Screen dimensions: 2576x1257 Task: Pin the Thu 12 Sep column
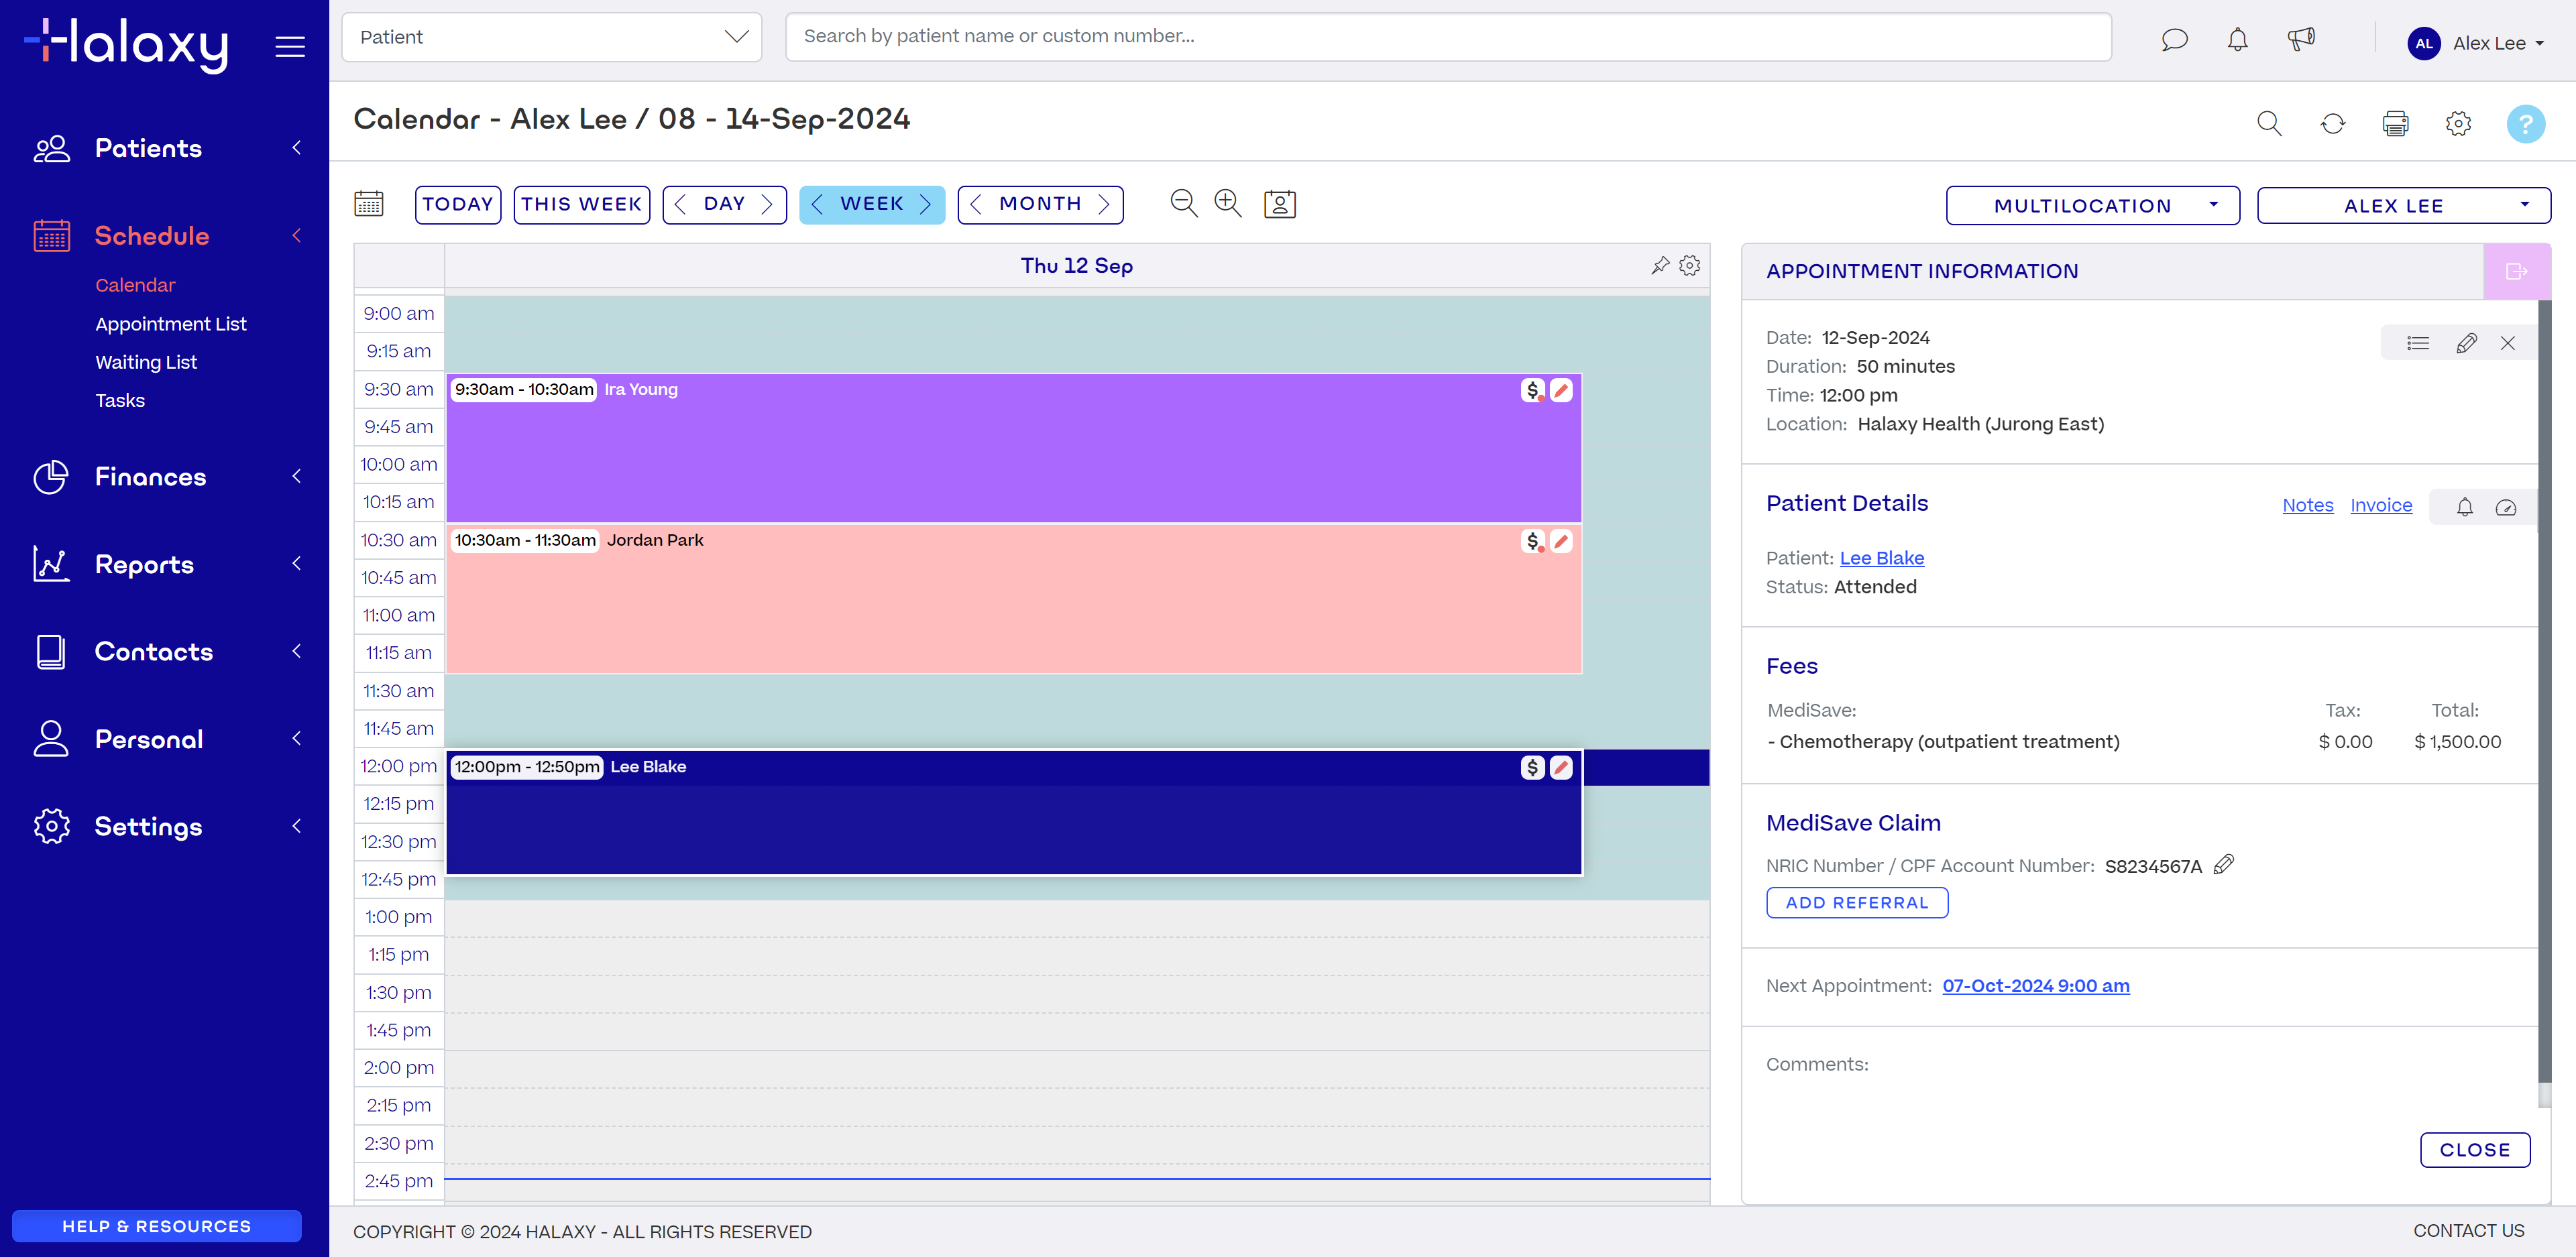[x=1660, y=265]
